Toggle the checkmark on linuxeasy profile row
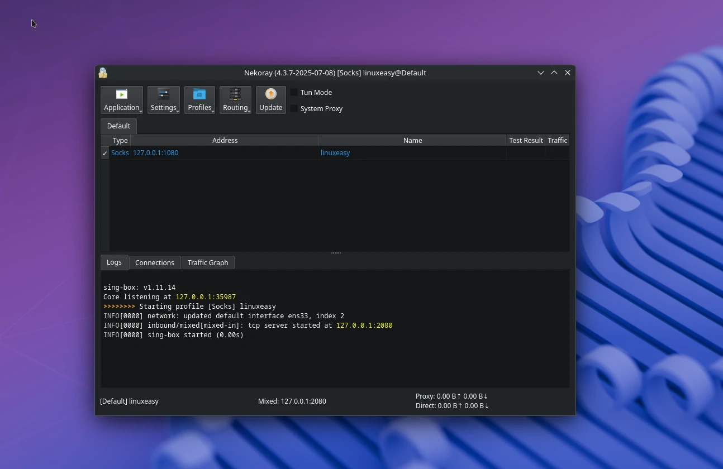Image resolution: width=723 pixels, height=469 pixels. (x=105, y=153)
